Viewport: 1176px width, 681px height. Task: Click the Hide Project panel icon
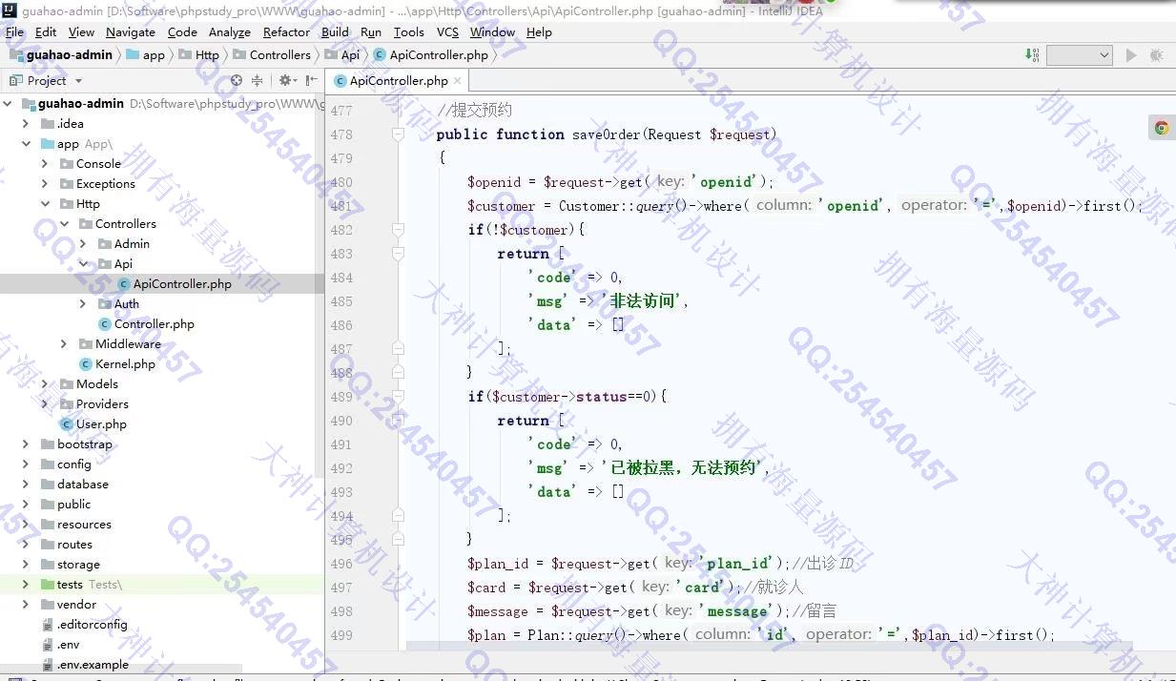pos(312,81)
